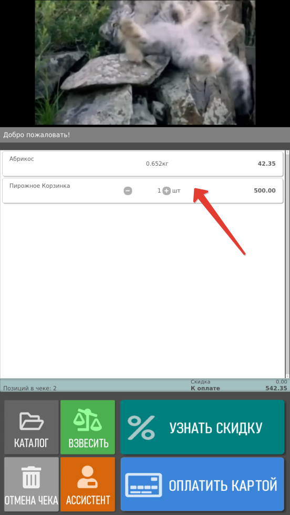Open the Каталог folder icon
Screen dimensions: 290x515
click(x=32, y=421)
